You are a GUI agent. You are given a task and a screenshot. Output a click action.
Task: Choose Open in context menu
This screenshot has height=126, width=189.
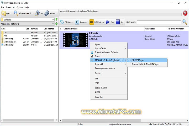click(x=97, y=44)
